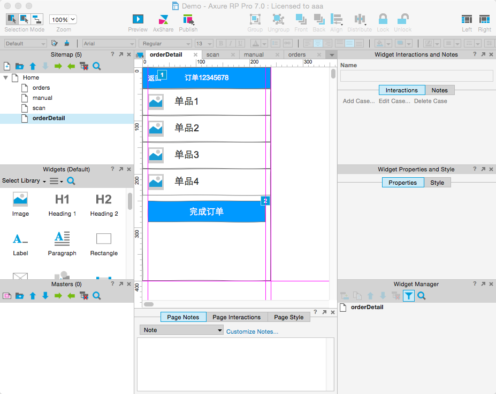The image size is (496, 394).
Task: Open the page tabs overflow dropdown
Action: coord(332,55)
